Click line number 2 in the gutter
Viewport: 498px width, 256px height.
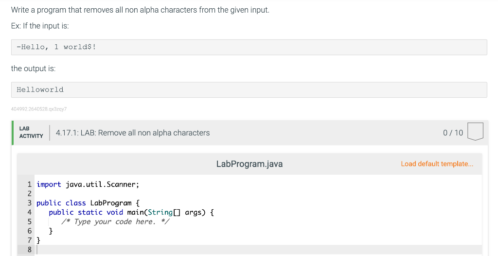tap(30, 194)
